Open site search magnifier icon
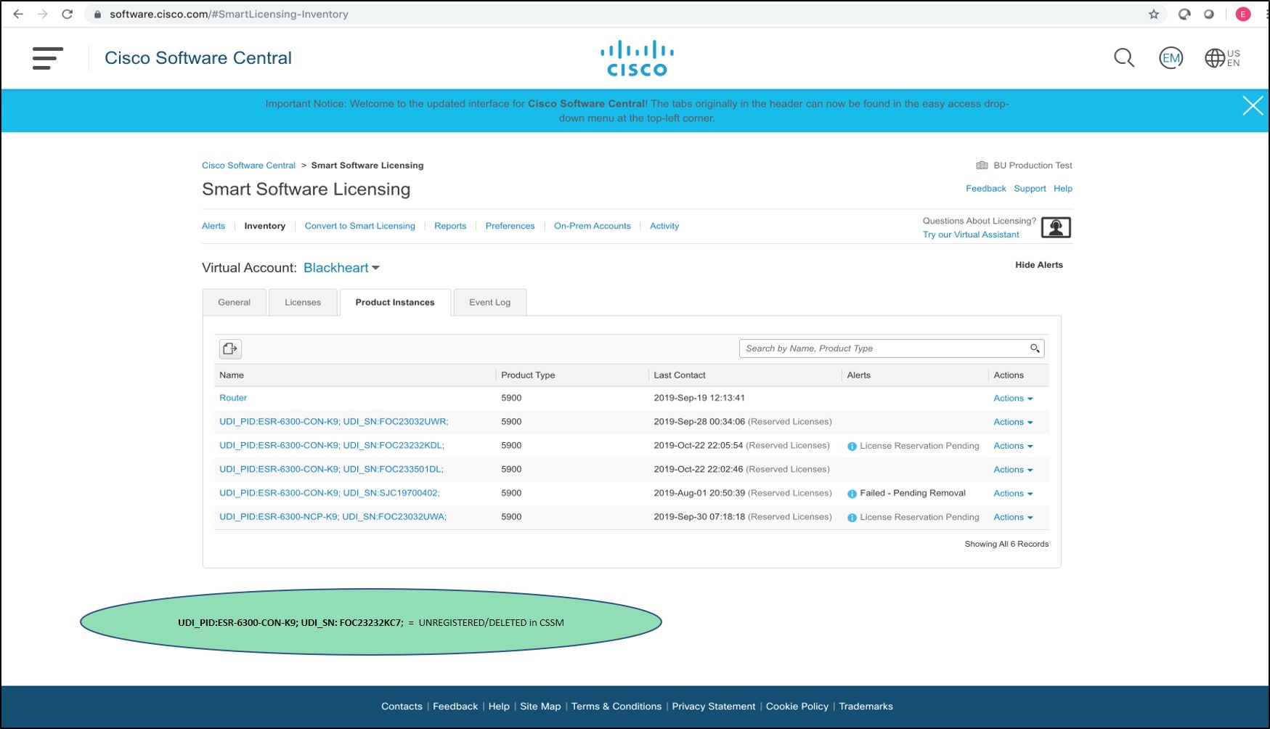The width and height of the screenshot is (1270, 729). coord(1124,57)
